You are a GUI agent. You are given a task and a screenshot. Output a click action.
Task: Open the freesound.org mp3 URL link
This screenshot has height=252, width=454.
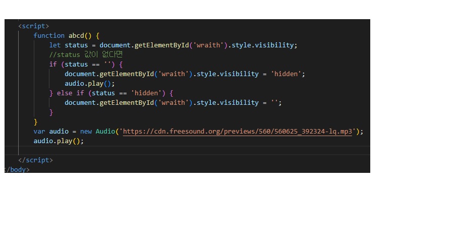(x=238, y=132)
